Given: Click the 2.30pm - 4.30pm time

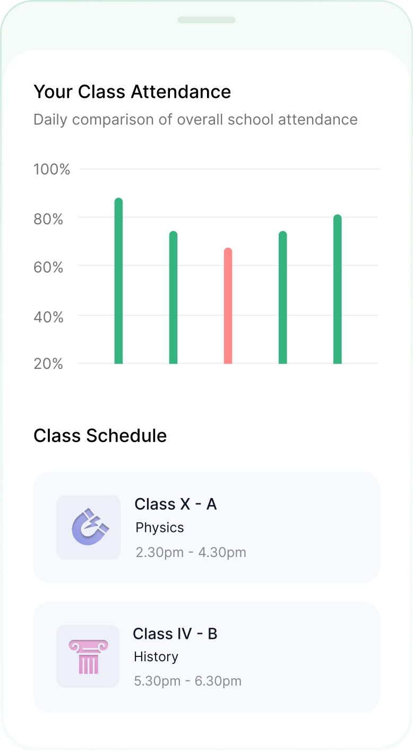Looking at the screenshot, I should 191,552.
